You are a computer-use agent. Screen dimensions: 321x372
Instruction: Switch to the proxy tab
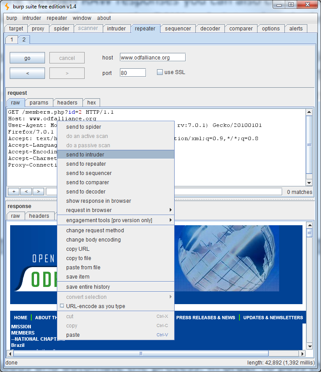point(38,29)
